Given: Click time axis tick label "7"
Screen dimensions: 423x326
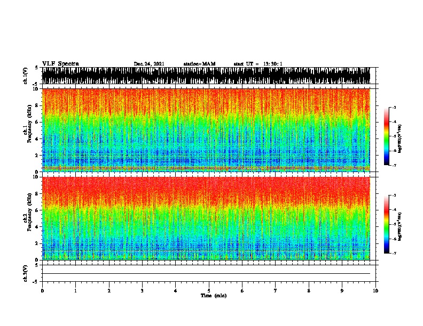Looking at the screenshot, I should pyautogui.click(x=276, y=291).
